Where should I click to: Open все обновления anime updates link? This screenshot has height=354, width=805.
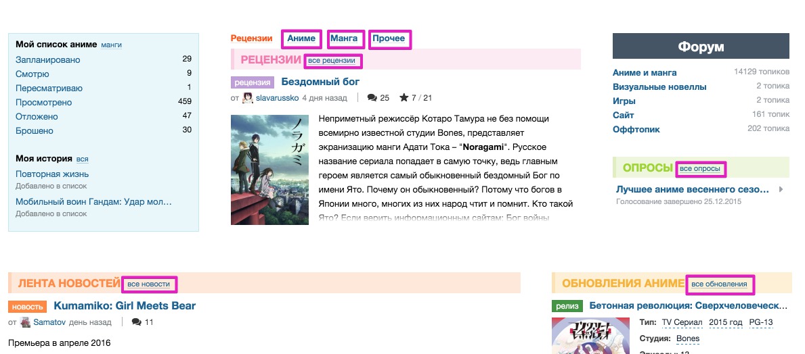click(x=719, y=284)
